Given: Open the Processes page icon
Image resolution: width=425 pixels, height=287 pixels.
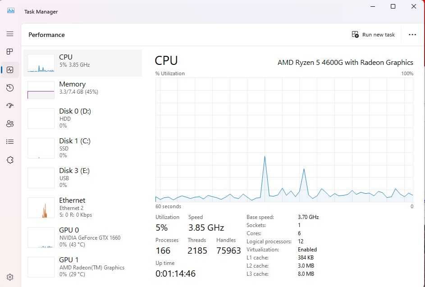Looking at the screenshot, I should pos(10,52).
